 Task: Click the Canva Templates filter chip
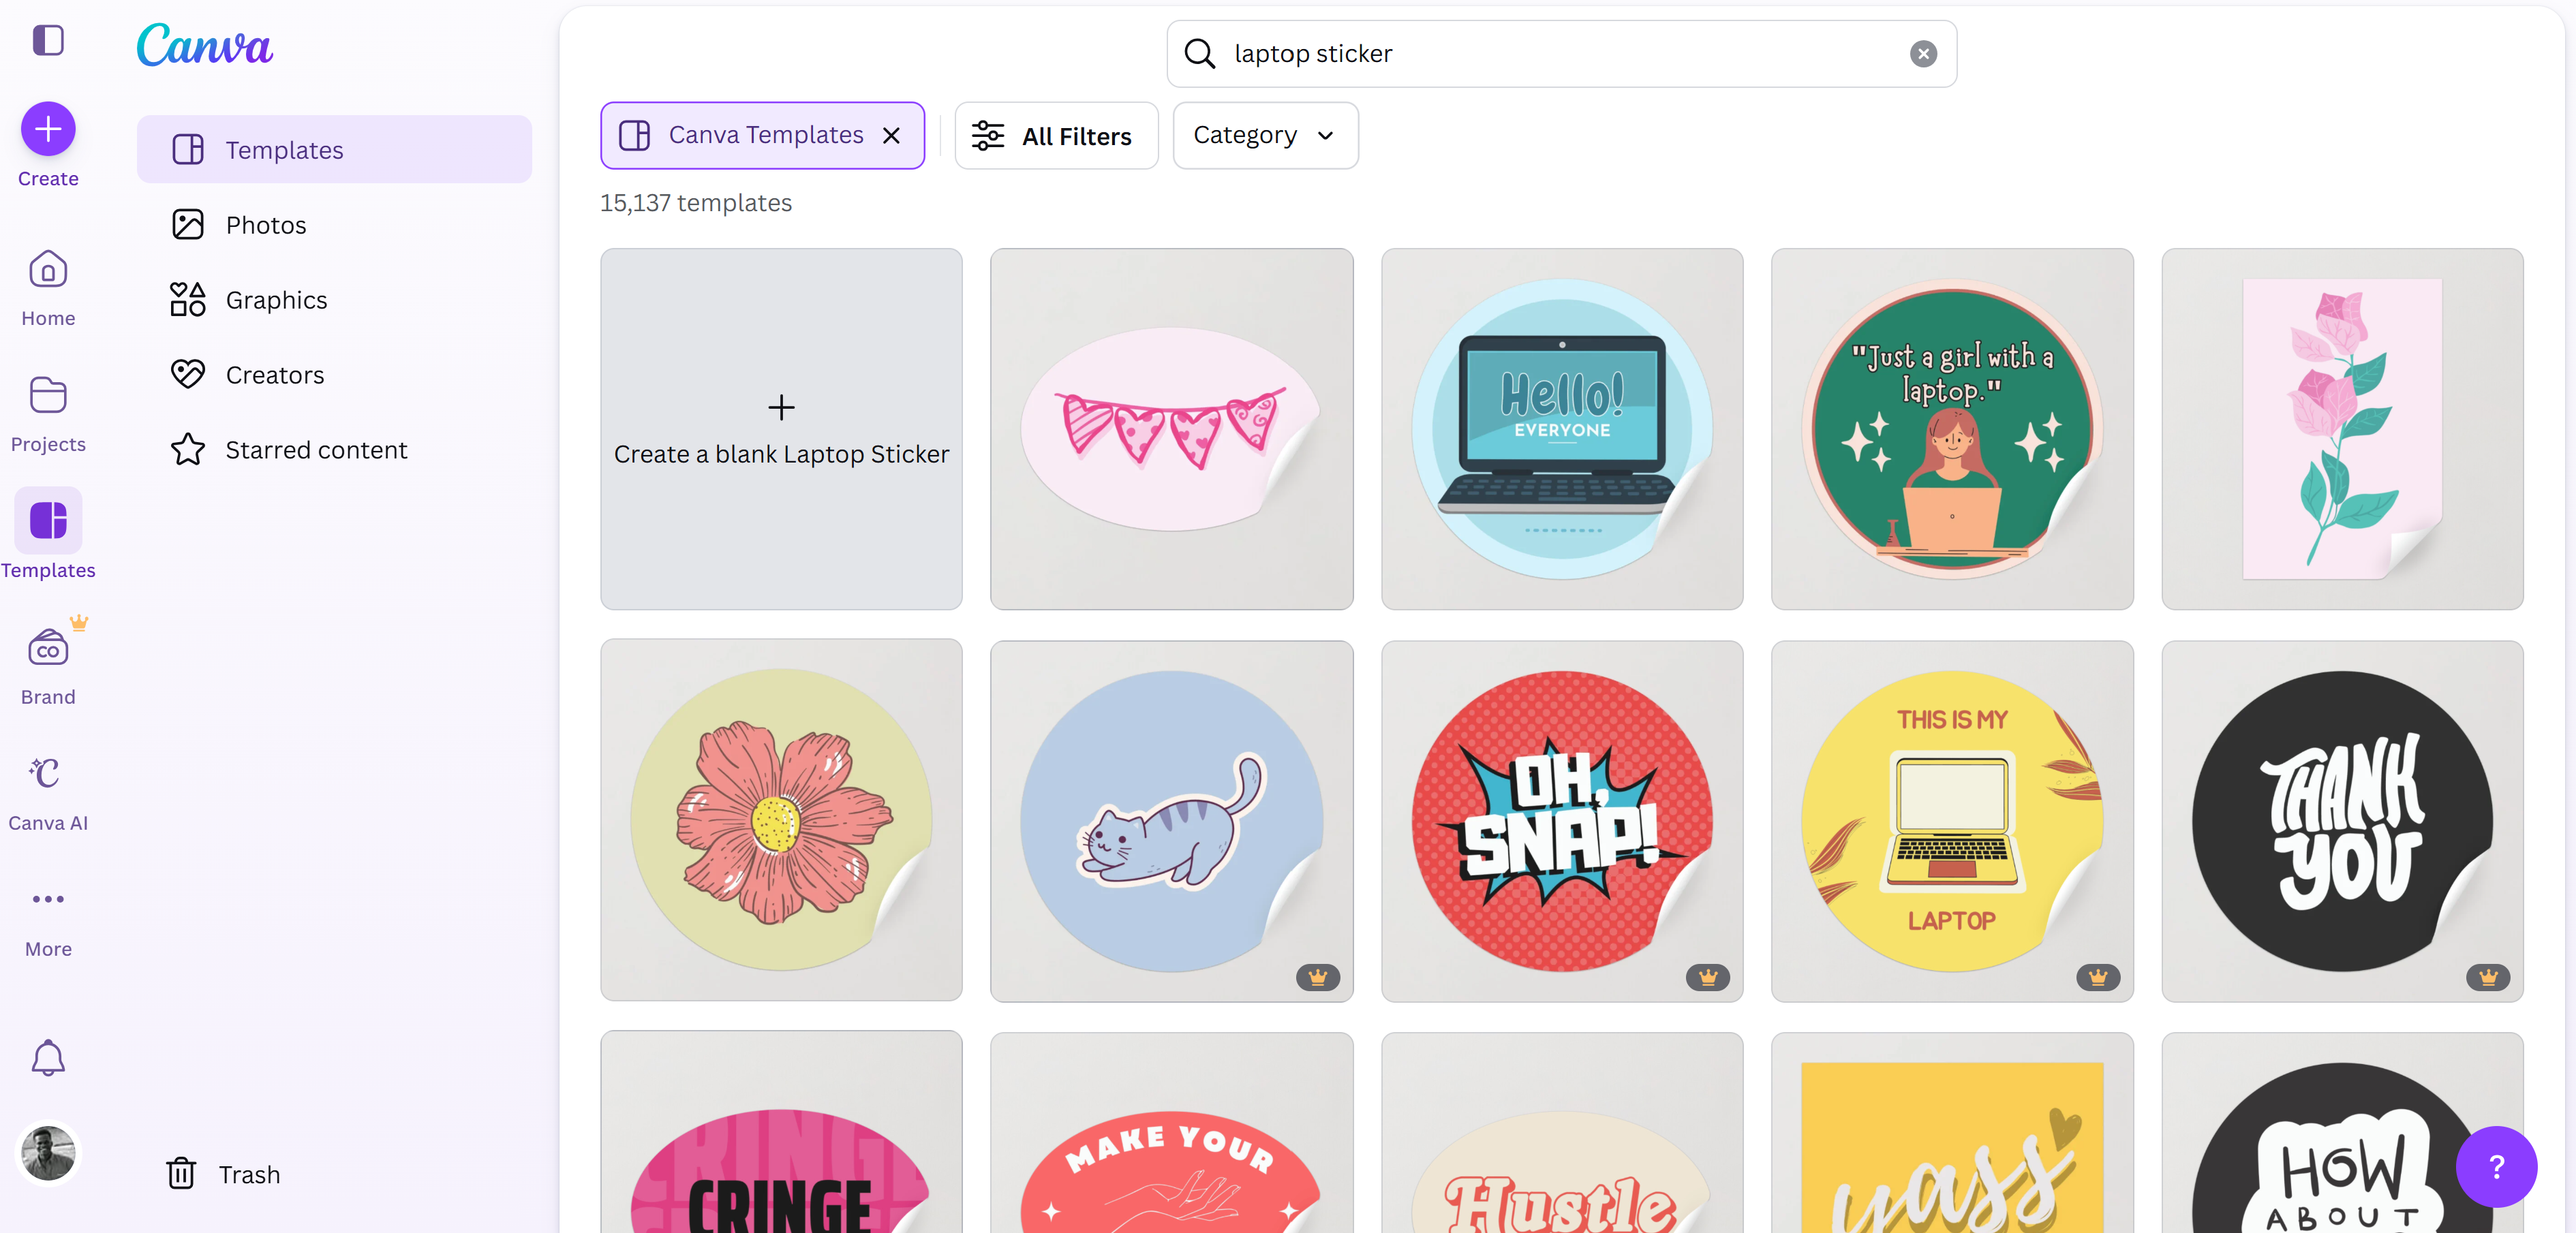(x=762, y=135)
